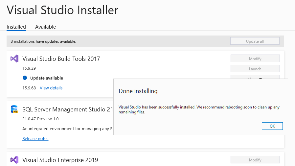Screen dimensions: 295x166
Task: Click the Update all button
Action: [255, 41]
